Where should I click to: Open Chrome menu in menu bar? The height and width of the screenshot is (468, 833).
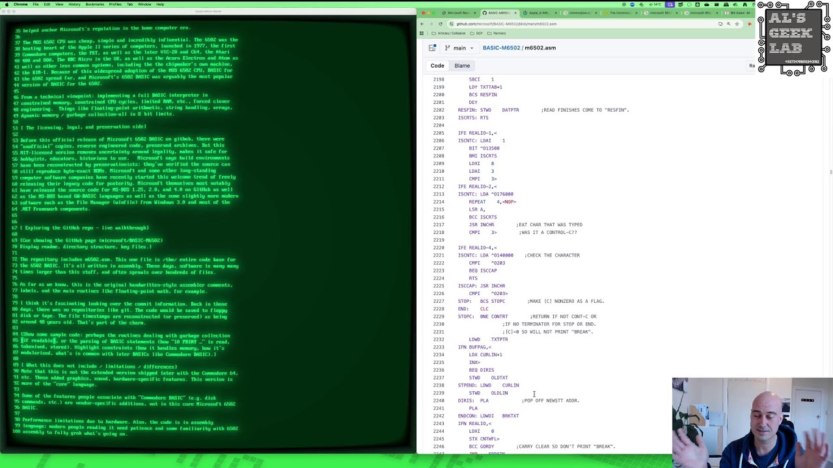click(21, 4)
